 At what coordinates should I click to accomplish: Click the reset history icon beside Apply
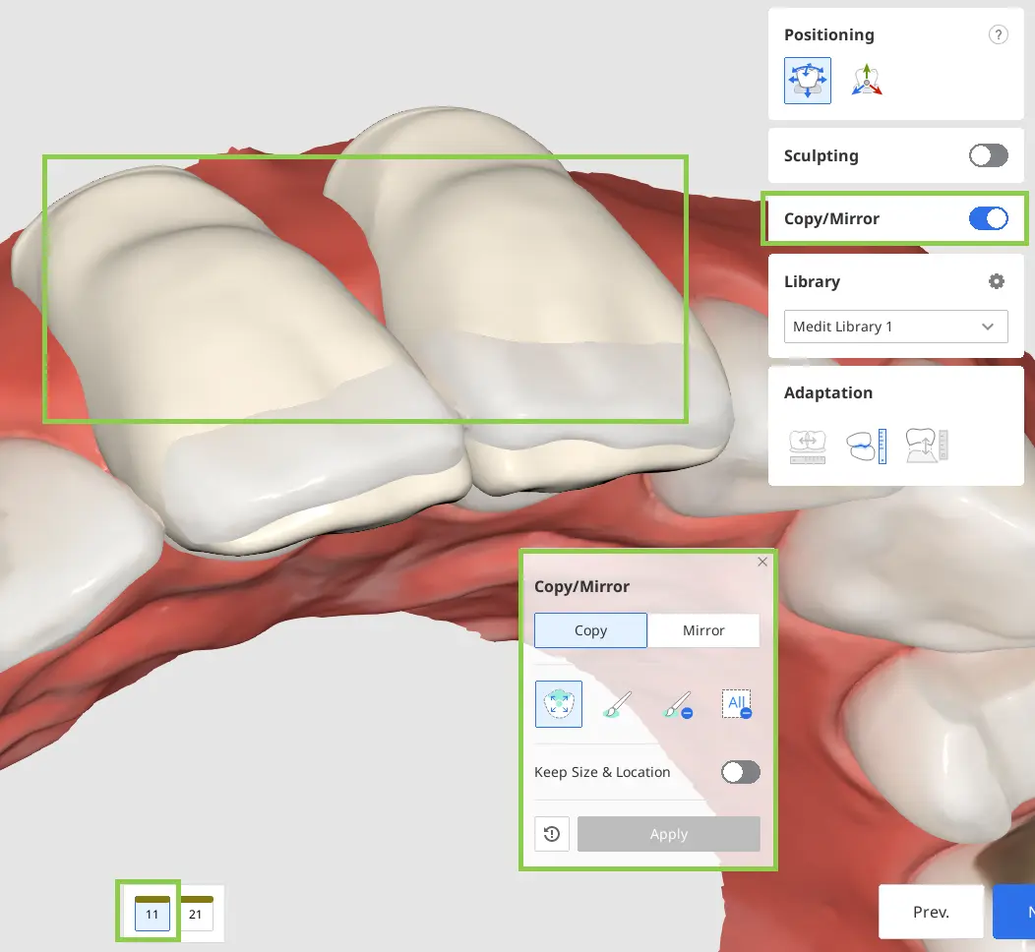tap(552, 834)
